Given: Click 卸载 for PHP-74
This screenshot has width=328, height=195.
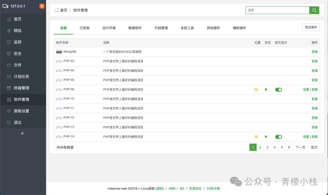Looking at the screenshot, I should [x=315, y=137].
